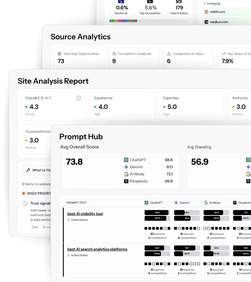Click the Gemini icon in Avg Overall Score list

click(126, 167)
